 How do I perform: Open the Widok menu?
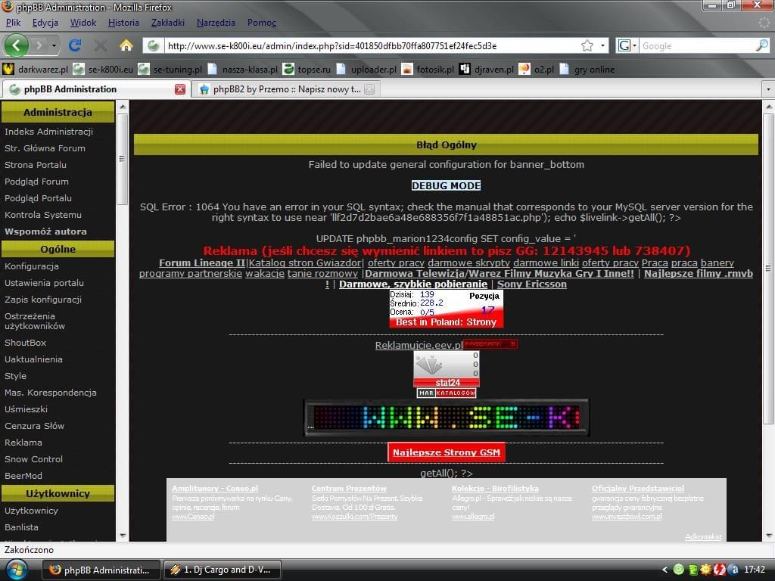pyautogui.click(x=83, y=23)
